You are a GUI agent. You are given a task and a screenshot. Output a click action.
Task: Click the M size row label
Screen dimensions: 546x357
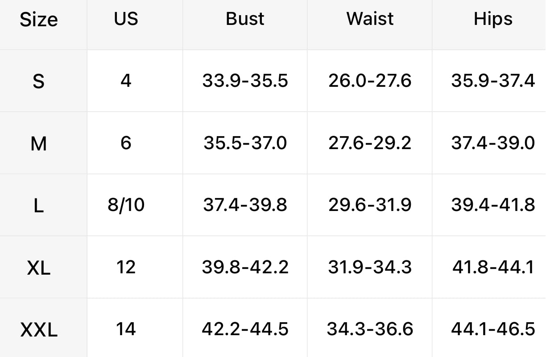[39, 144]
